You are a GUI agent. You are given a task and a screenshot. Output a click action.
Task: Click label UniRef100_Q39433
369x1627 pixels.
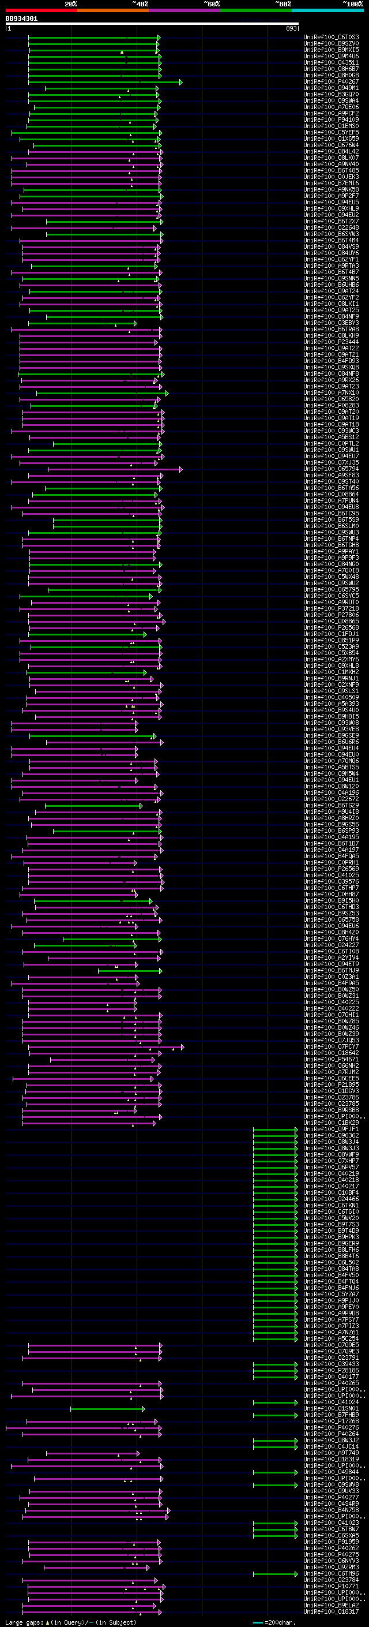click(331, 1364)
